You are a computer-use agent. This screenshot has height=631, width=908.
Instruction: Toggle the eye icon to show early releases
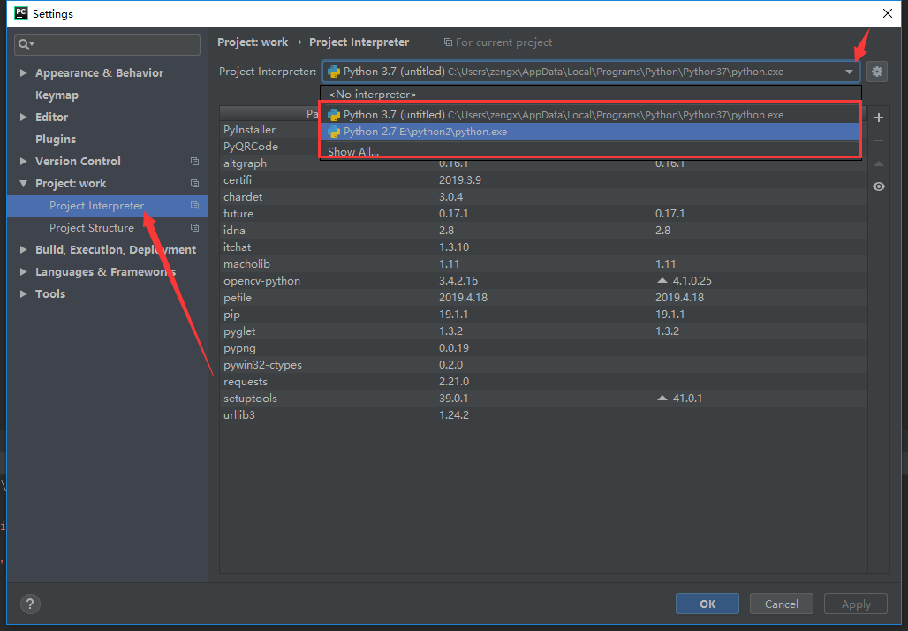coord(879,186)
